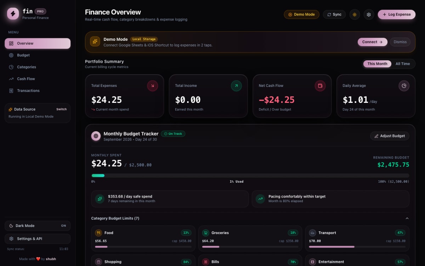Click the Net Cash Flow wallet icon

320,86
